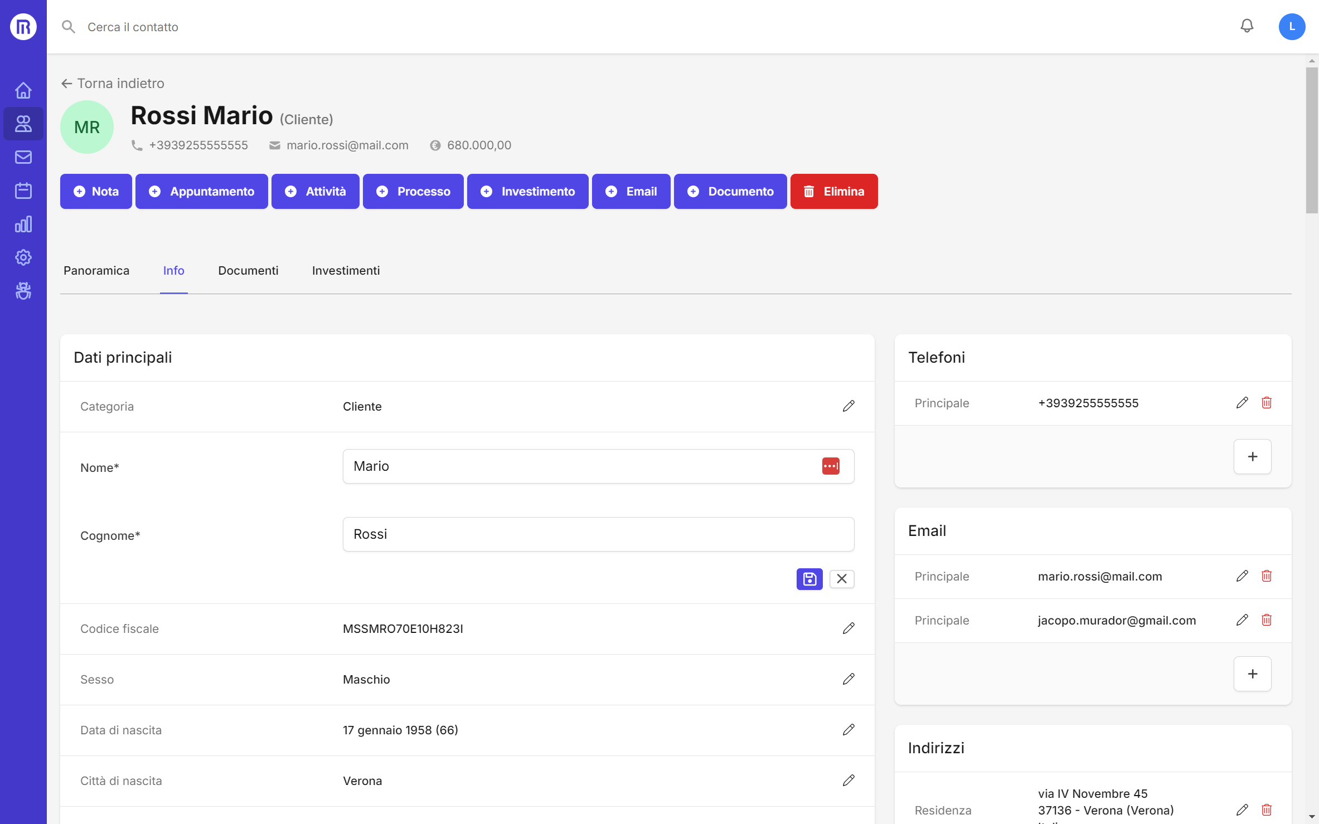Switch to the Investimenti tab
The width and height of the screenshot is (1319, 824).
(346, 271)
